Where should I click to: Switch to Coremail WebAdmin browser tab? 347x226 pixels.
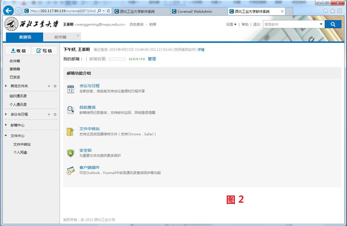click(x=199, y=12)
